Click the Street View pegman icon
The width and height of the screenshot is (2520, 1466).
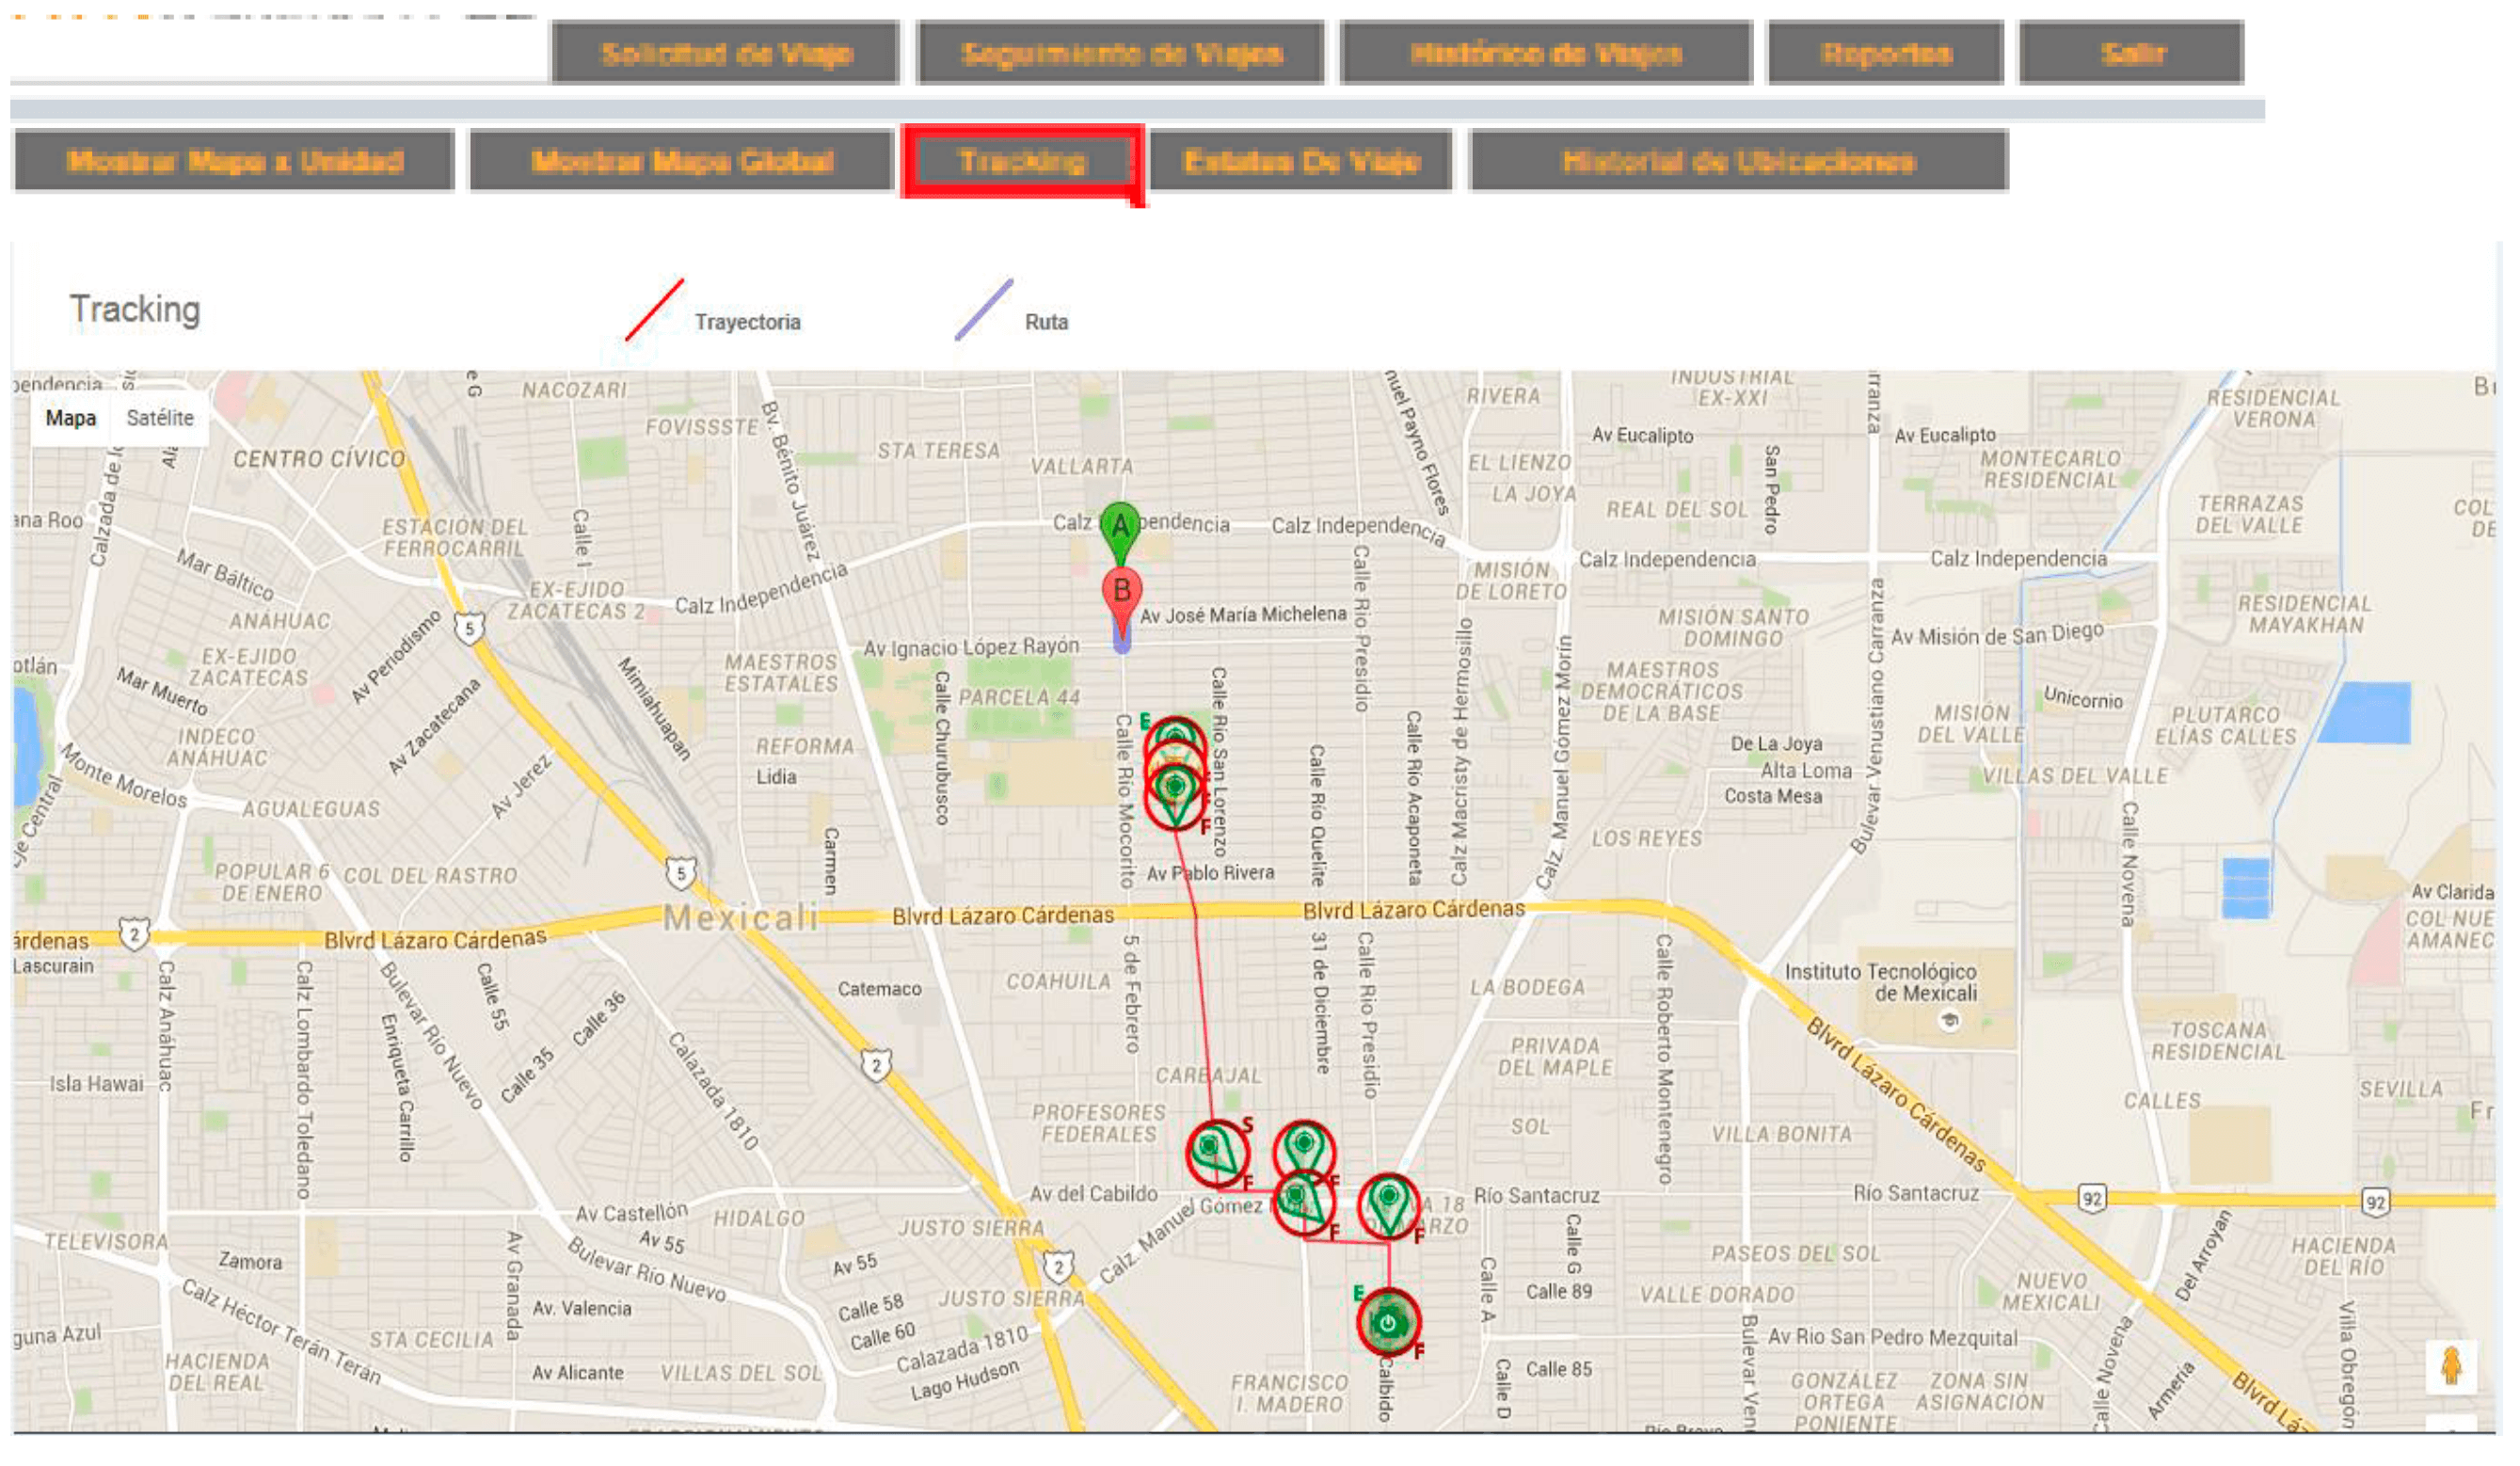[x=2450, y=1366]
